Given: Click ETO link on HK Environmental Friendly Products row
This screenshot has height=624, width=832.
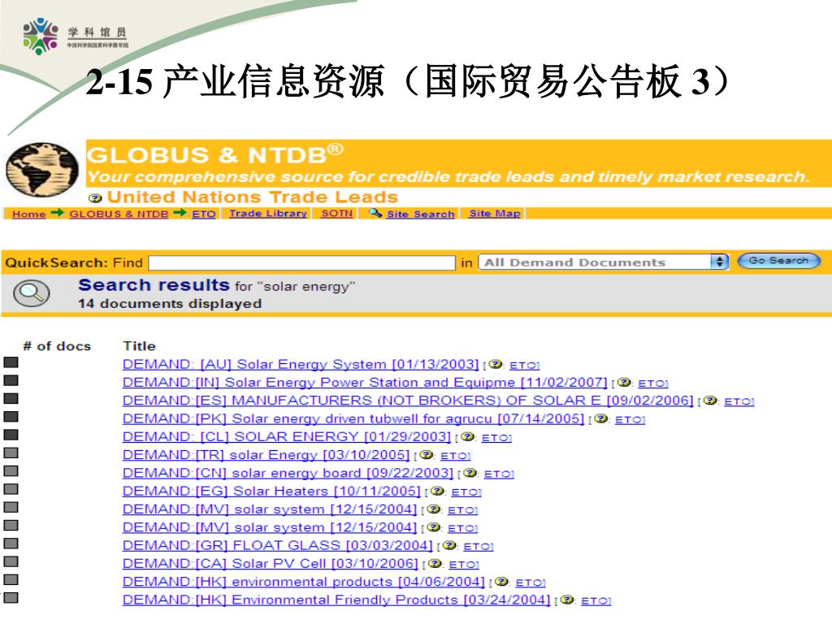Looking at the screenshot, I should click(x=596, y=600).
